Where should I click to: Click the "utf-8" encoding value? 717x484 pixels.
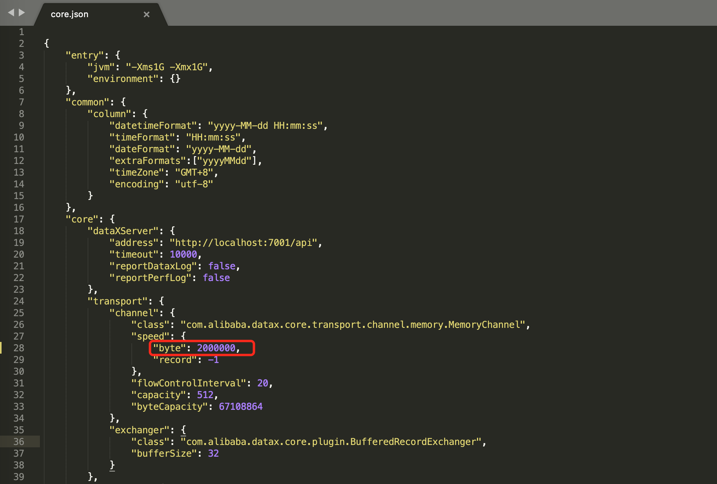194,184
